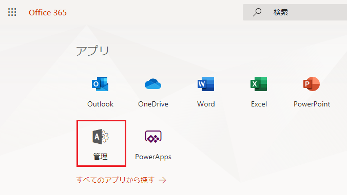
Task: Click the Excel text label
Action: [259, 104]
